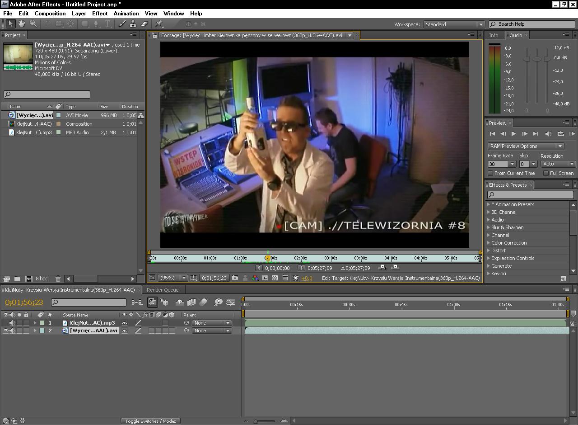Open the Workspace Standard dropdown
The width and height of the screenshot is (578, 425).
tap(453, 24)
